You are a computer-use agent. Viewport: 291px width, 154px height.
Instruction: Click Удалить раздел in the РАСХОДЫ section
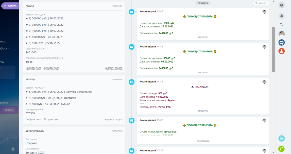coord(113,119)
